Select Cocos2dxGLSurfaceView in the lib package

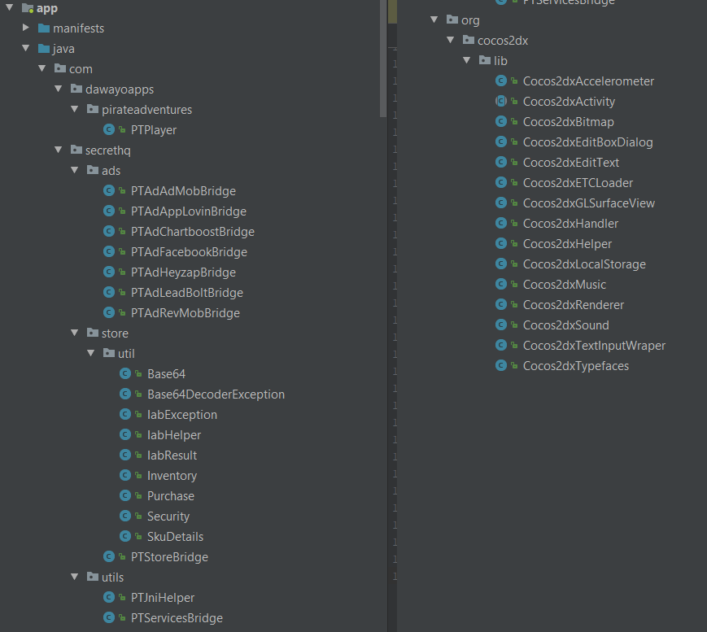pos(588,203)
